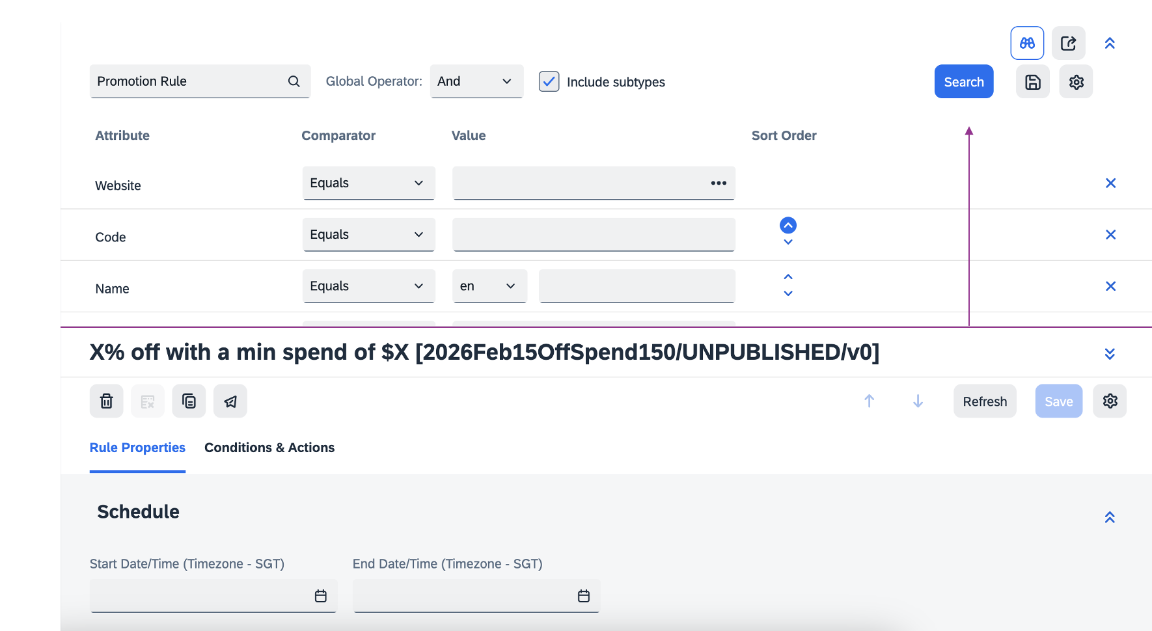The image size is (1152, 631).
Task: Select the Rule Properties tab
Action: click(x=137, y=448)
